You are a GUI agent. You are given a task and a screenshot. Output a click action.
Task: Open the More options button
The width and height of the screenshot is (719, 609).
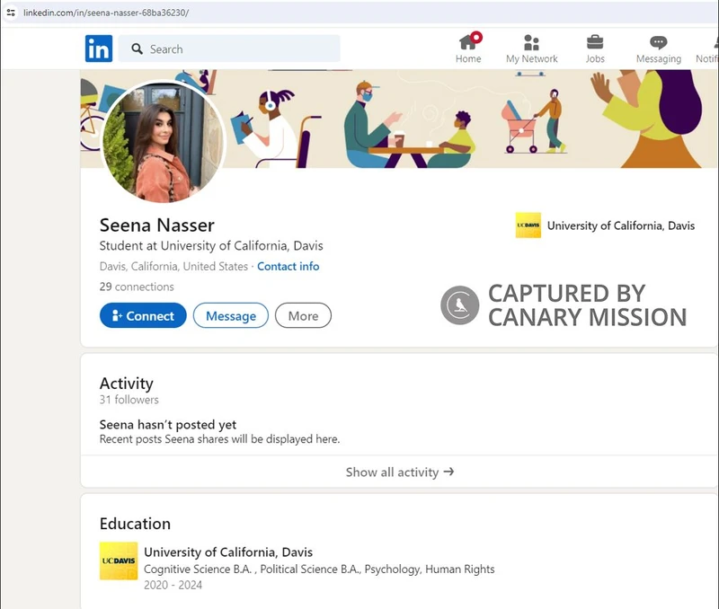303,315
